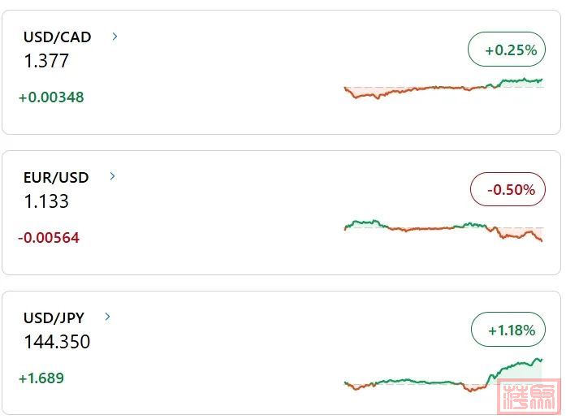Expand the EUR/USD chevron arrow
The width and height of the screenshot is (566, 419).
click(x=112, y=176)
